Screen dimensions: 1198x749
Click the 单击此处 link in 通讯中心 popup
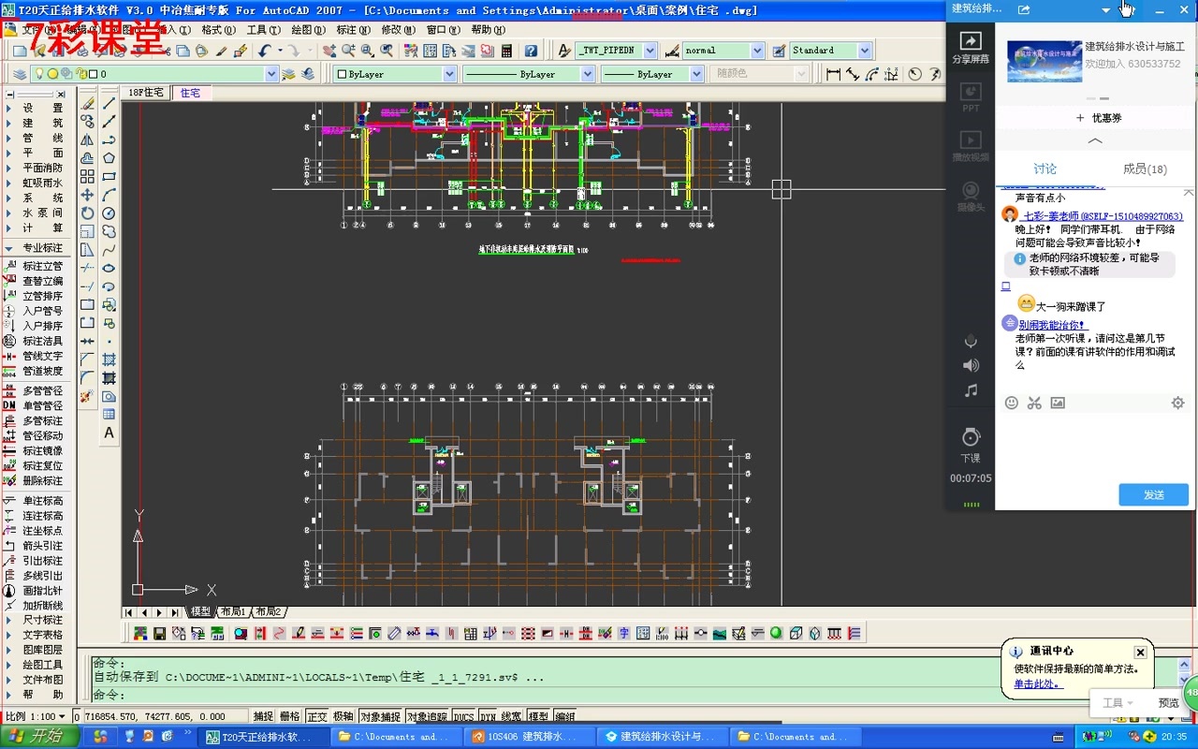point(1039,684)
